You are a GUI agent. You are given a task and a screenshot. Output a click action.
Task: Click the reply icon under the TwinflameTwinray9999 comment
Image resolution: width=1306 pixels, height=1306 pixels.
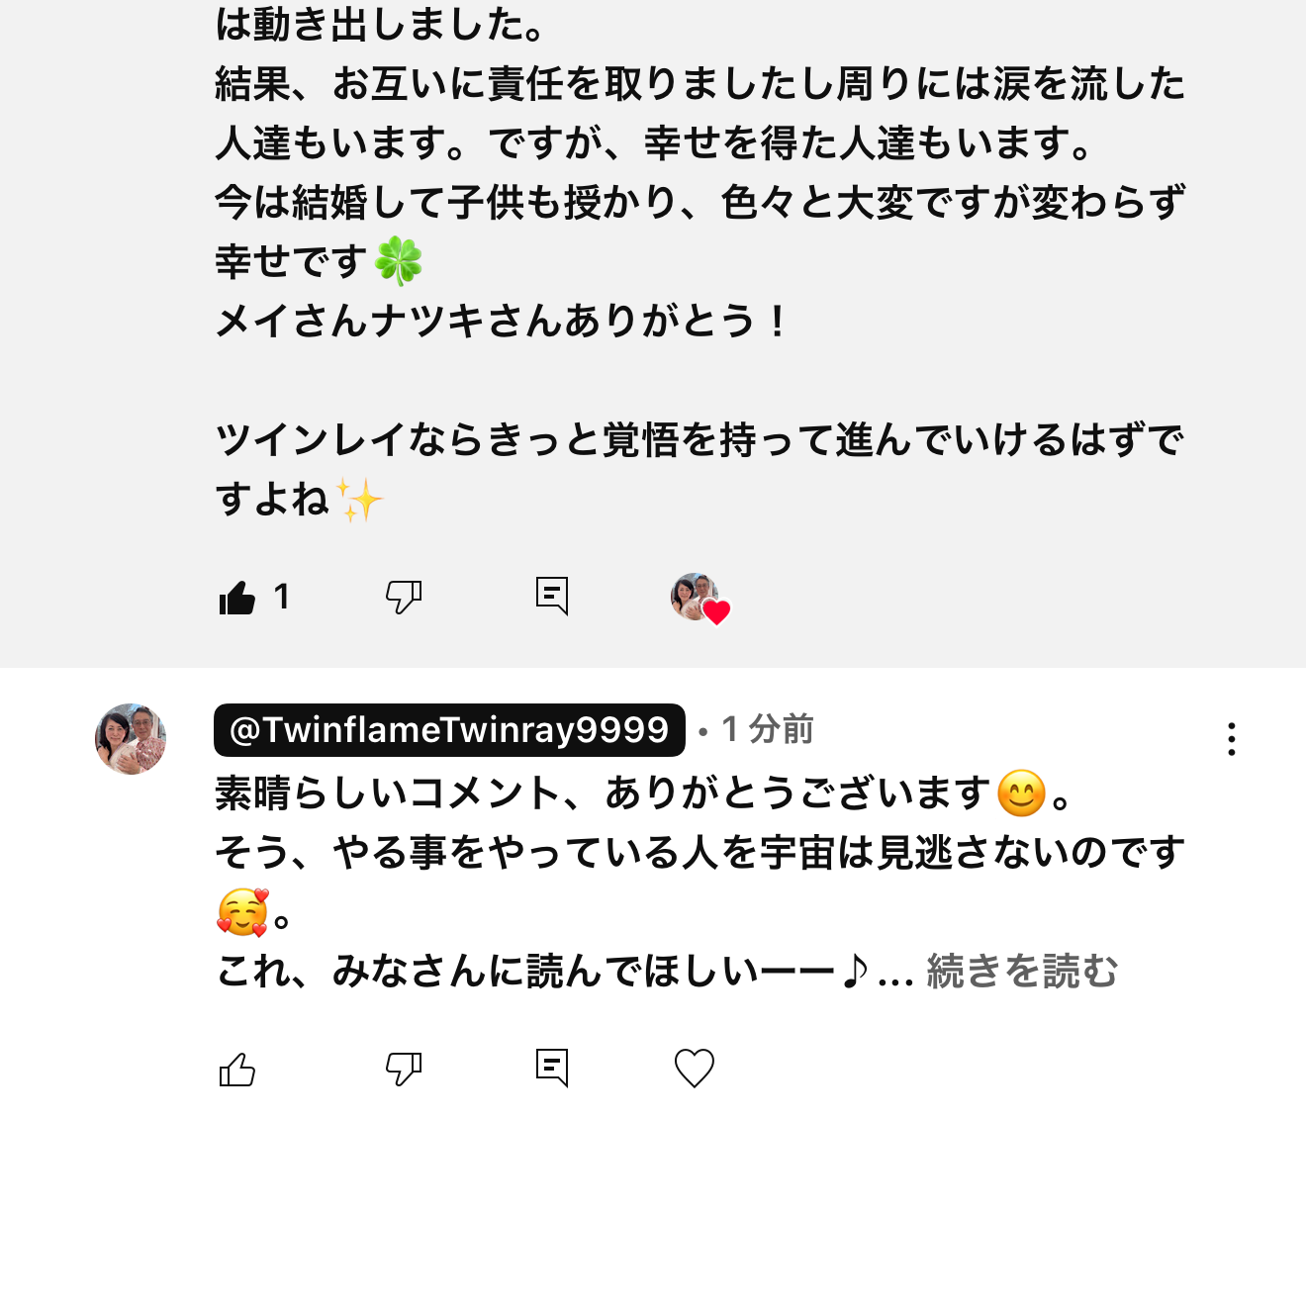[551, 1068]
